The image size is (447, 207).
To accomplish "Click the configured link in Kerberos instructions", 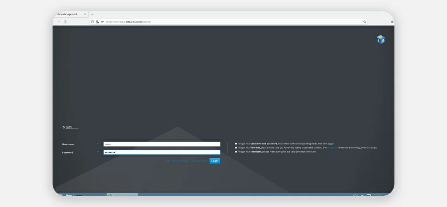I will [333, 148].
